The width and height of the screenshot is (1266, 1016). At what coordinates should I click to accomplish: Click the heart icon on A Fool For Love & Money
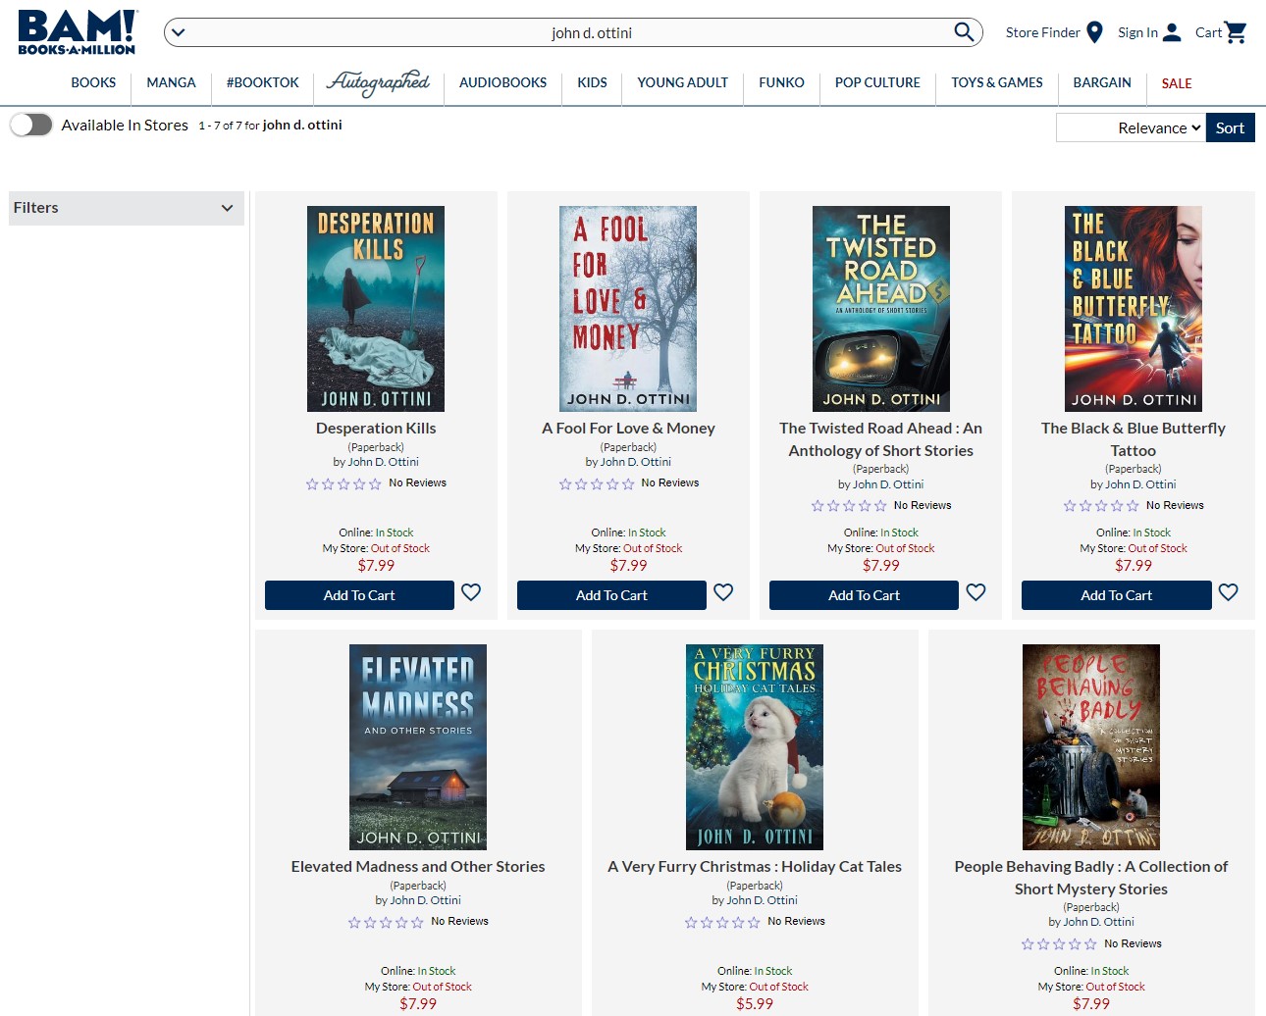(x=723, y=592)
